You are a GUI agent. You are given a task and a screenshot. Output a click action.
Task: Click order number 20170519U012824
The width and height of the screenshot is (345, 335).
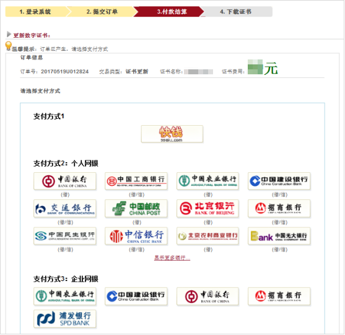tap(64, 71)
